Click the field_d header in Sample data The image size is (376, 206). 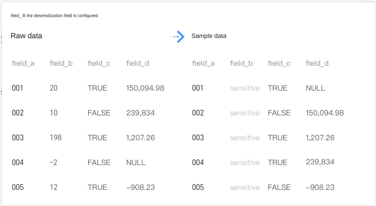coord(317,63)
